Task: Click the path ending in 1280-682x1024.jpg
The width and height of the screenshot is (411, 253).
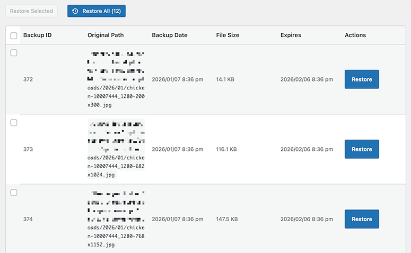Action: (116, 167)
